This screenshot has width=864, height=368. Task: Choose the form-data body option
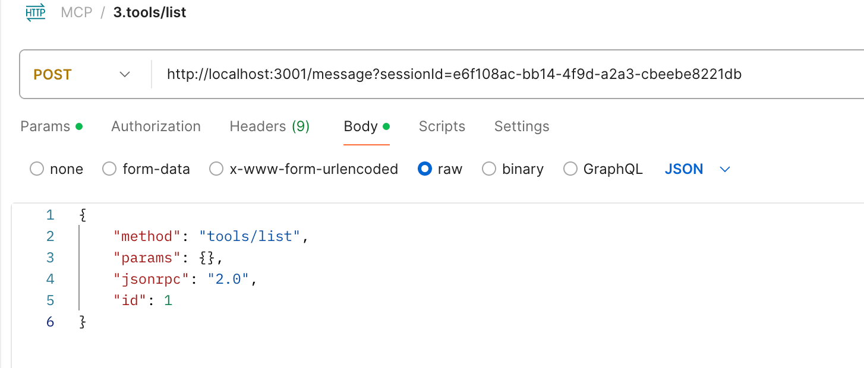coord(146,169)
